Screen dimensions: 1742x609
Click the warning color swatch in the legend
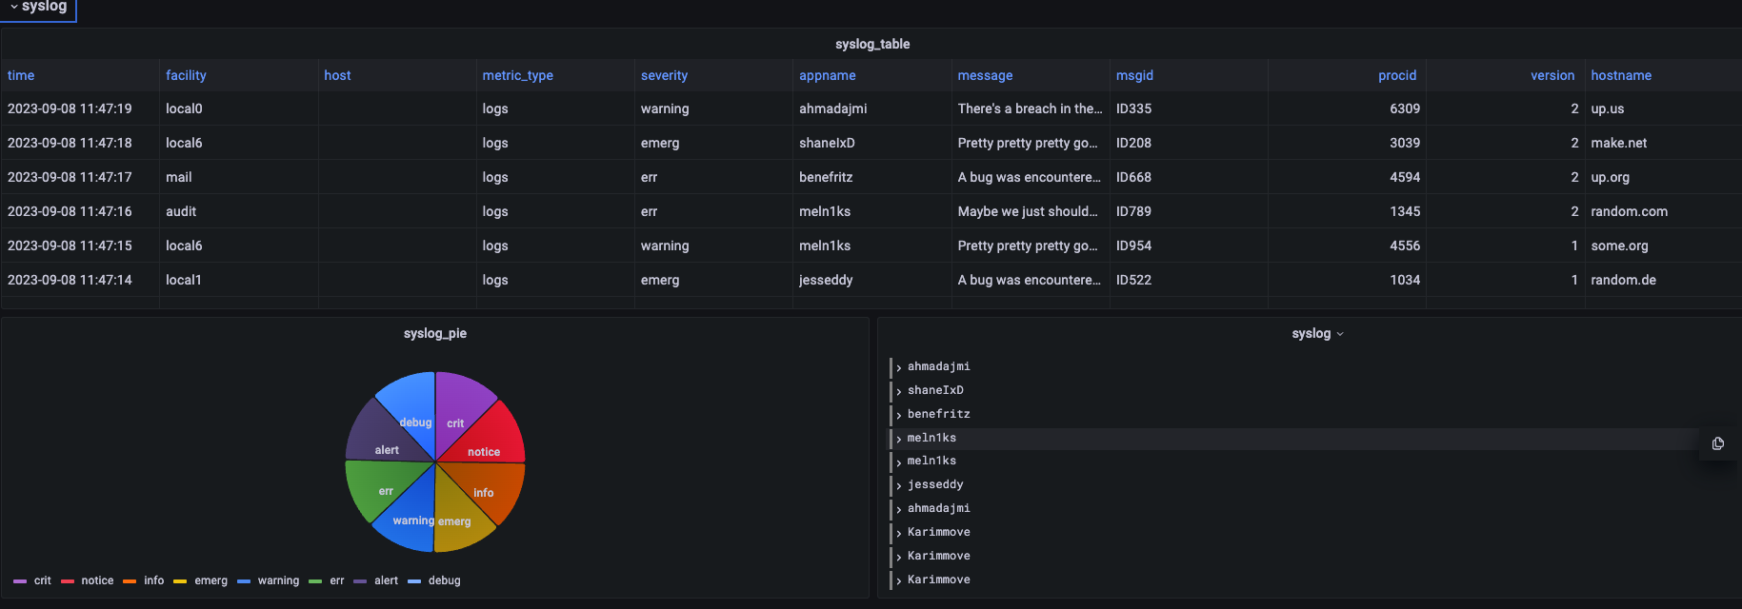point(244,581)
